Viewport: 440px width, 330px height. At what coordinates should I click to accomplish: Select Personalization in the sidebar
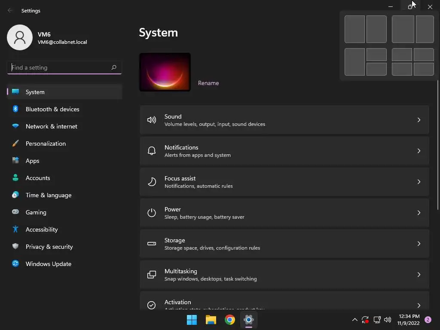click(x=64, y=144)
